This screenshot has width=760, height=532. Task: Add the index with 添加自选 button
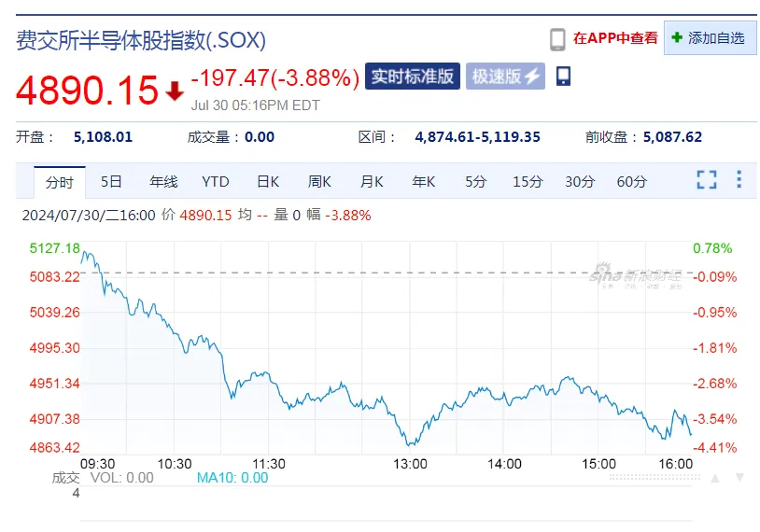(710, 38)
